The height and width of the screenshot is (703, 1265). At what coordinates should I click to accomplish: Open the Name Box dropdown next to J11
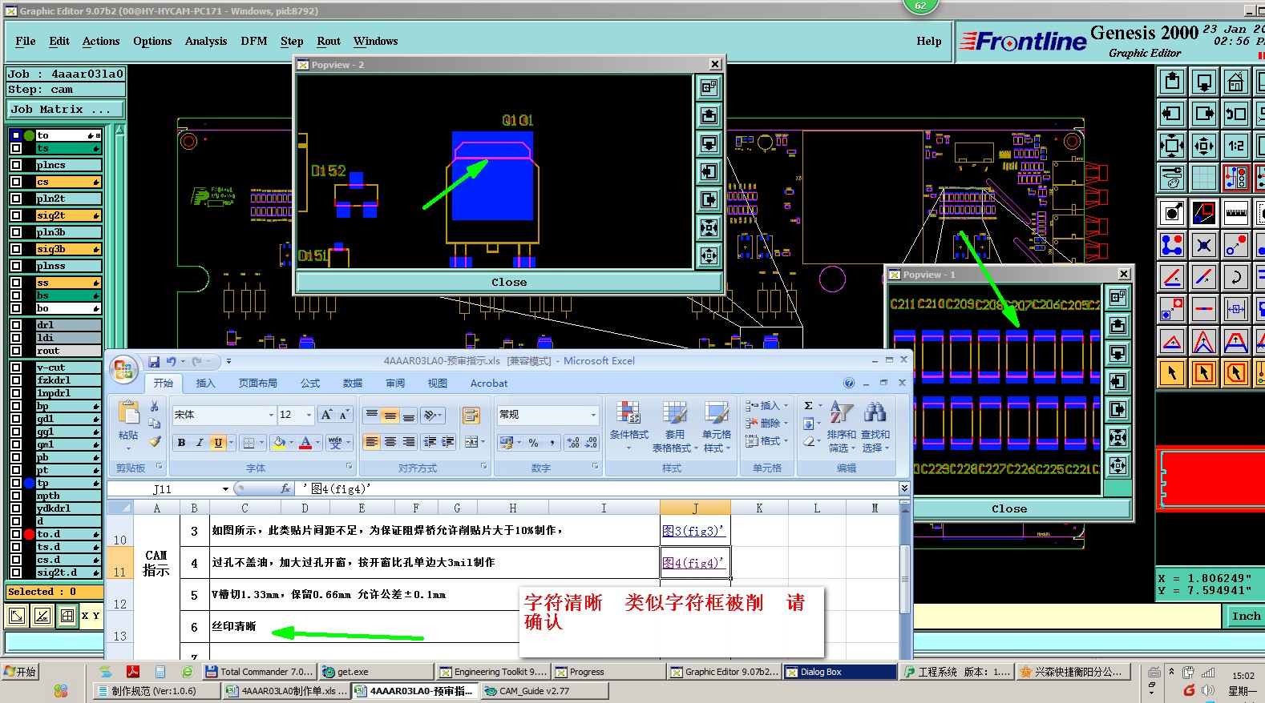pyautogui.click(x=225, y=488)
